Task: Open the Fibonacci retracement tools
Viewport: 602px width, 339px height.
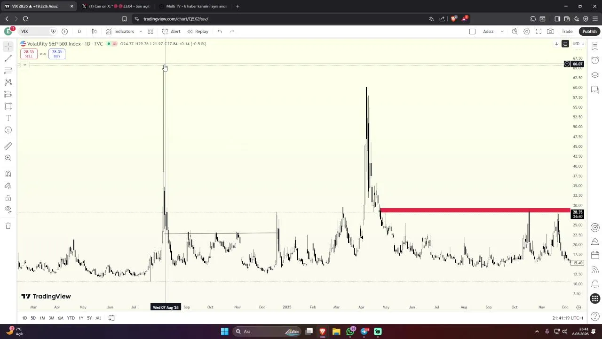Action: (x=8, y=70)
